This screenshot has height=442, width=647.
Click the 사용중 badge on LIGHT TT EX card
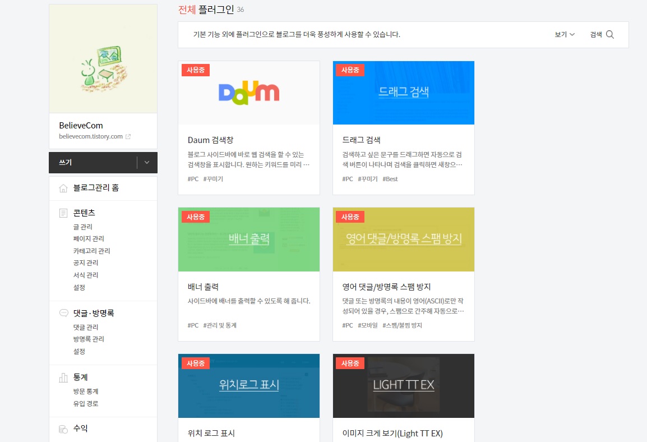coord(350,363)
